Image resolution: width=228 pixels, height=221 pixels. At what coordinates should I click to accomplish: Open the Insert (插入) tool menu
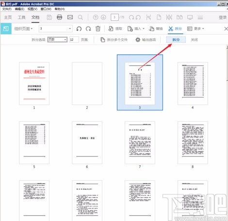136,29
